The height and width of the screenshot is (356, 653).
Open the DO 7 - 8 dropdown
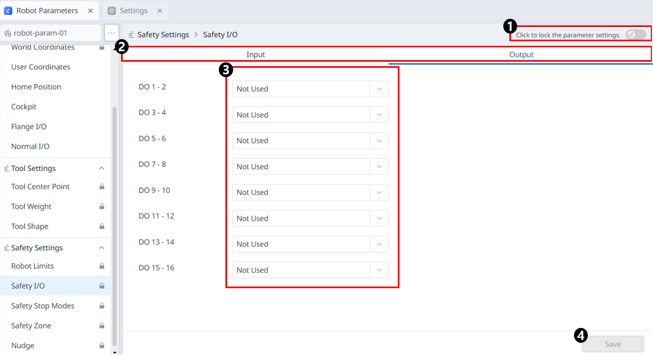(x=310, y=166)
